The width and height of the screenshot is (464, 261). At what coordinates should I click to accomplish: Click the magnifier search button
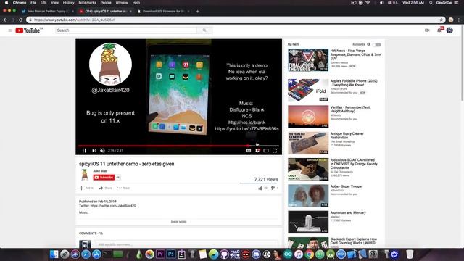(x=204, y=30)
